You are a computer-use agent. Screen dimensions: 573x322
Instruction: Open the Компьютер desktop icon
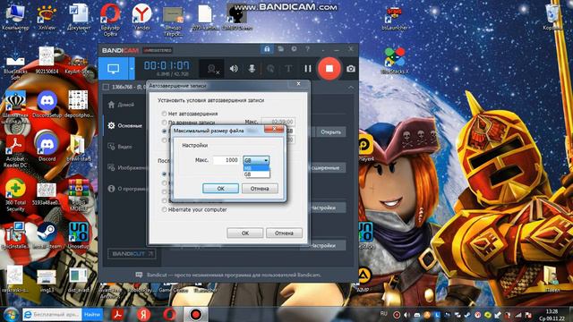tap(15, 17)
